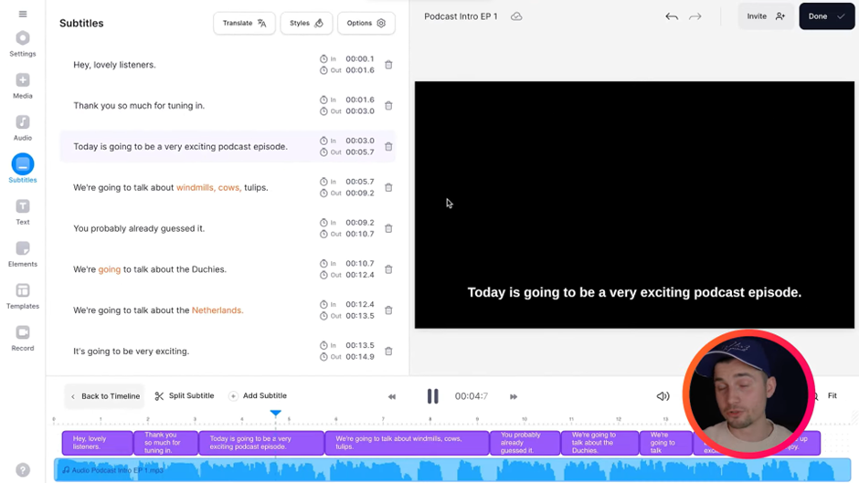Image resolution: width=859 pixels, height=483 pixels.
Task: Select the windmills, cows, tulips timeline clip
Action: pos(407,443)
